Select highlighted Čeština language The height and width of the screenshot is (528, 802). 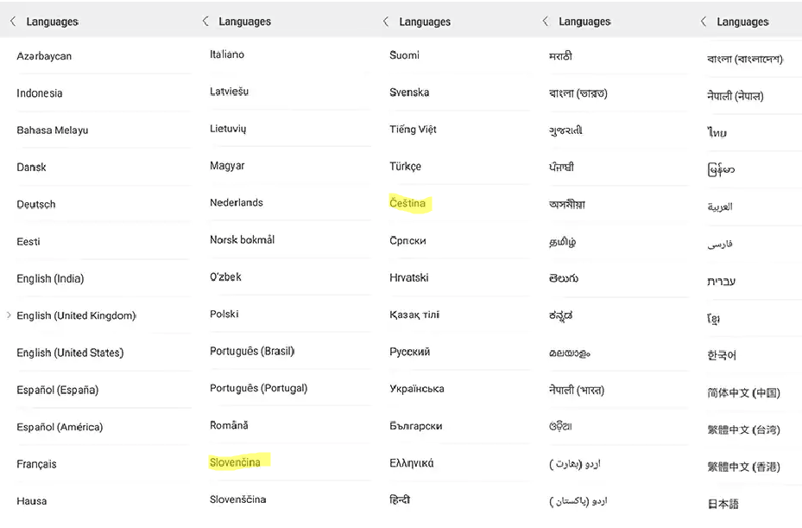[407, 203]
